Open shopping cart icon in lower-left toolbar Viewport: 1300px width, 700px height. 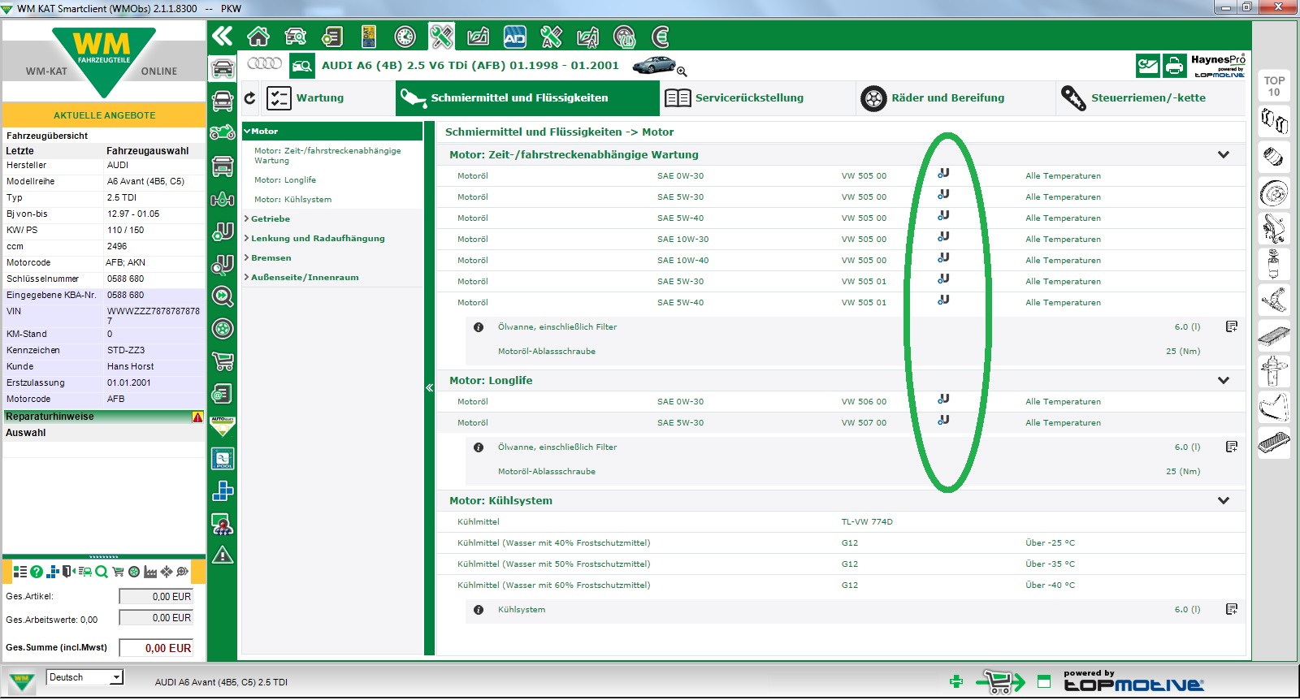click(x=118, y=572)
